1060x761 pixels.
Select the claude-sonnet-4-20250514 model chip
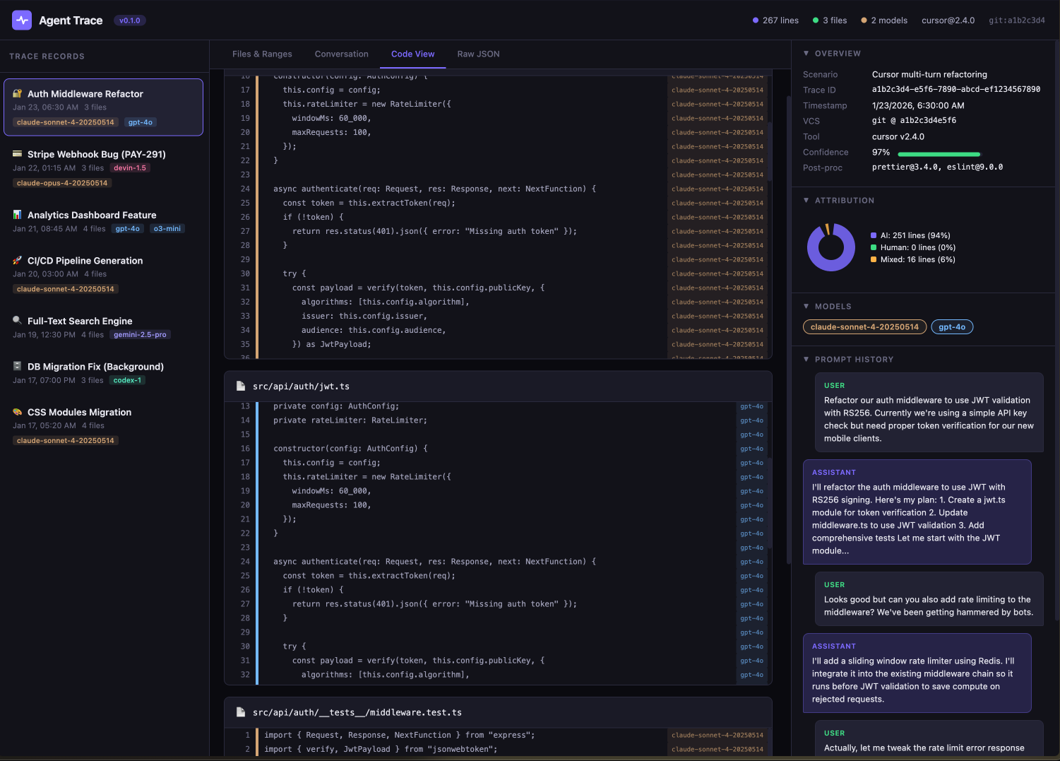864,327
